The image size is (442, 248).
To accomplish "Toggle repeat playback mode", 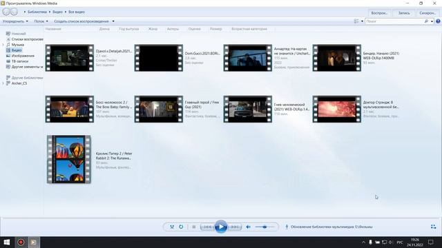I will 181,227.
